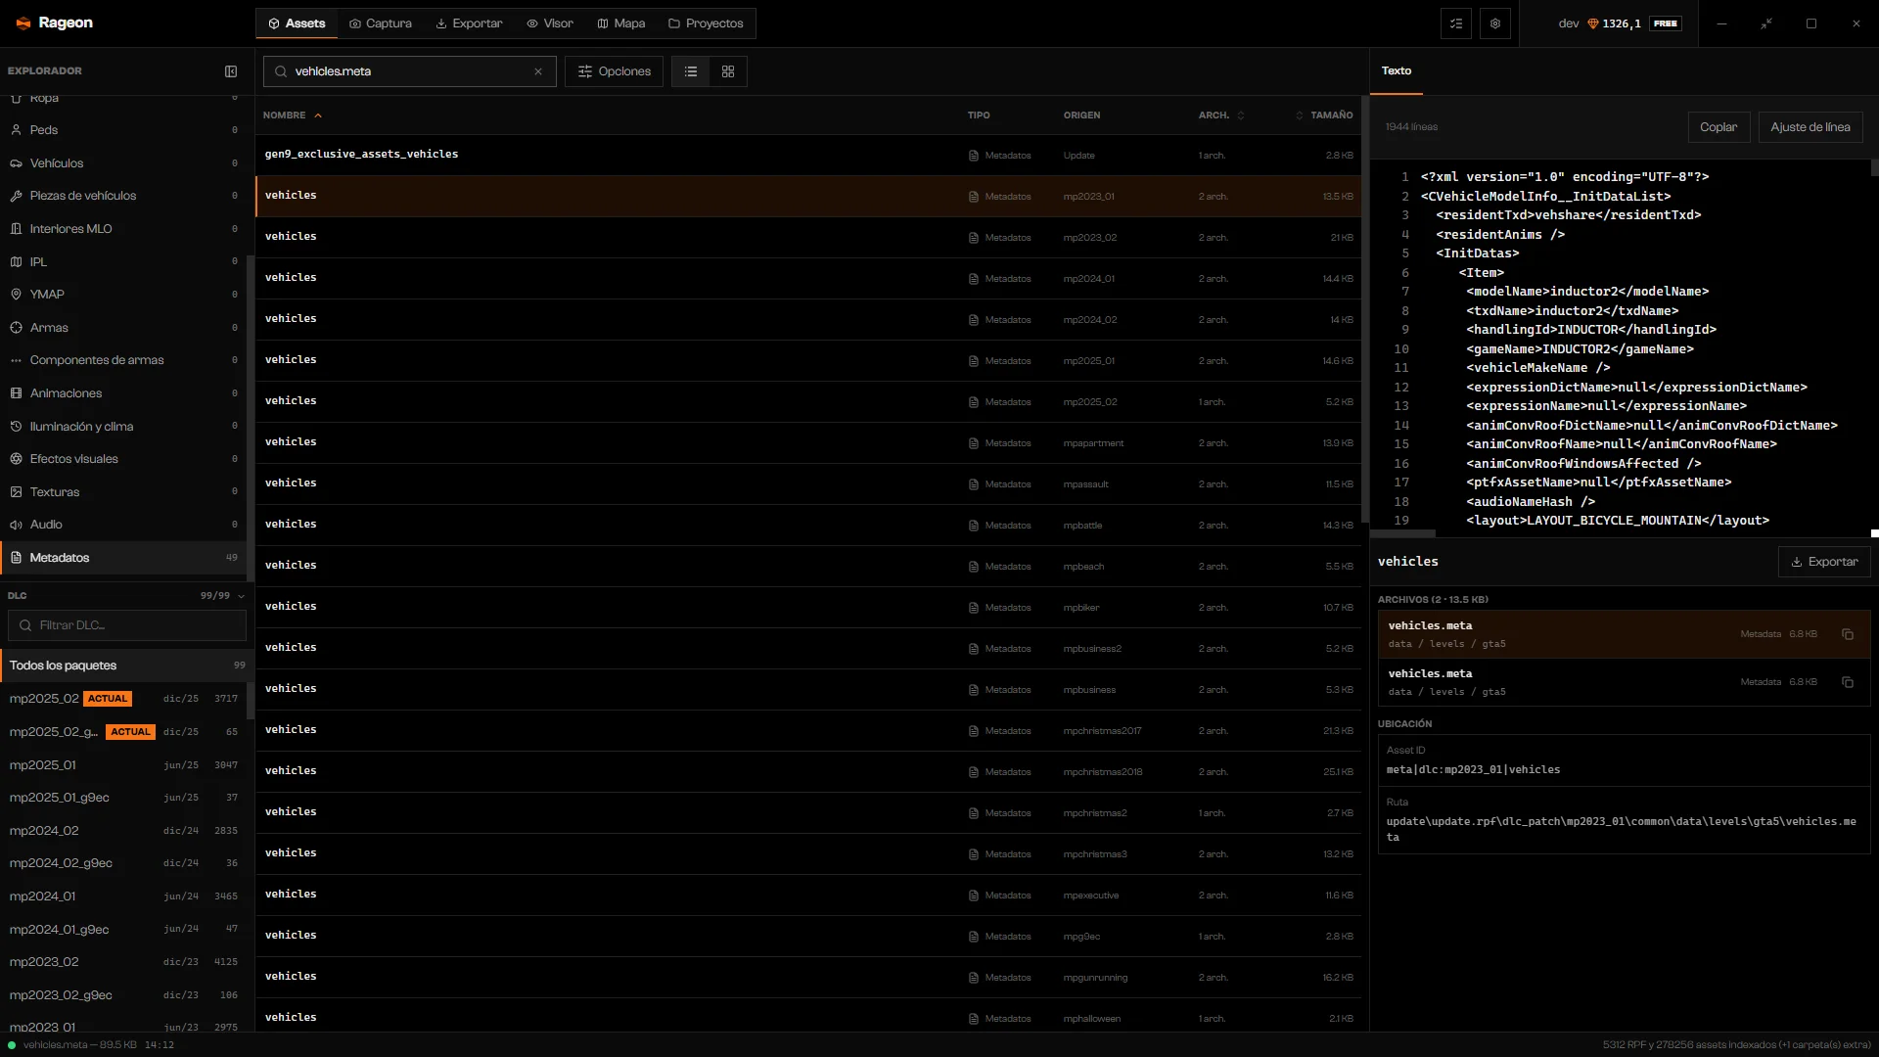
Task: Select Audio category in explorer
Action: click(x=123, y=525)
